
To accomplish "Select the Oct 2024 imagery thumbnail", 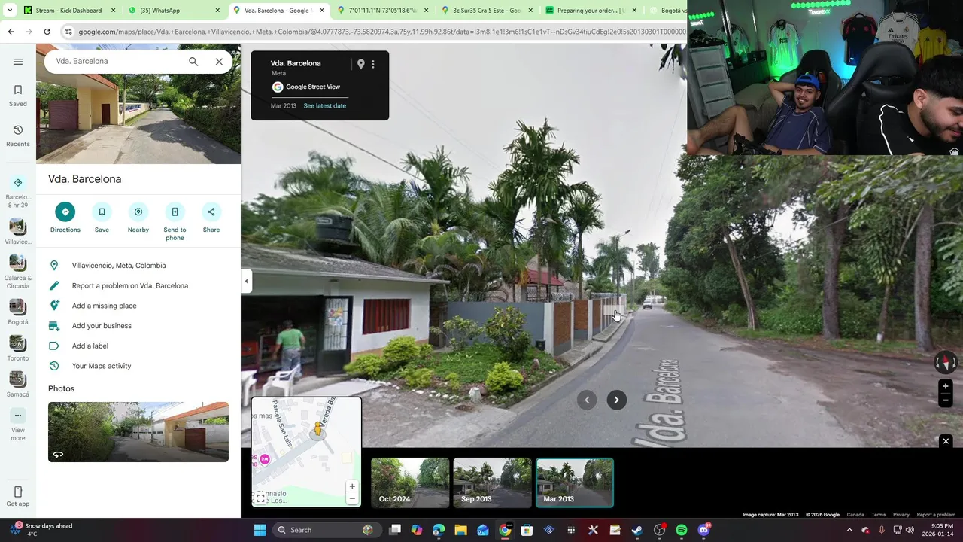I will [410, 483].
